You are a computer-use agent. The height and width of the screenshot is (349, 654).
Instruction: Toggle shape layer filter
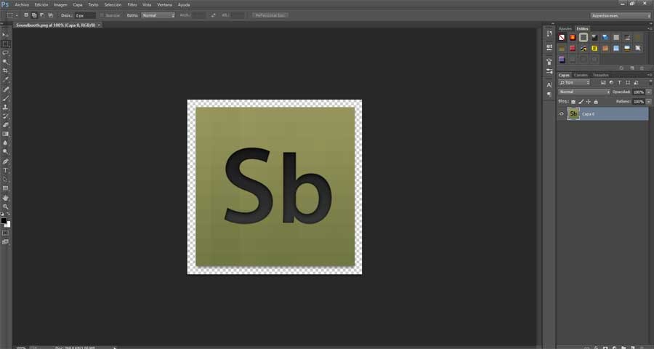pos(628,83)
